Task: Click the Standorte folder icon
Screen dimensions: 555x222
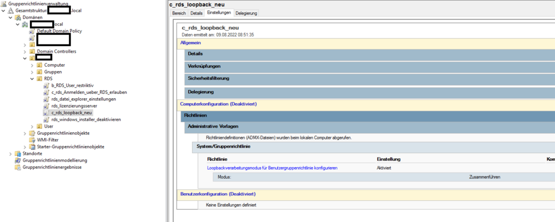Action: click(x=18, y=154)
